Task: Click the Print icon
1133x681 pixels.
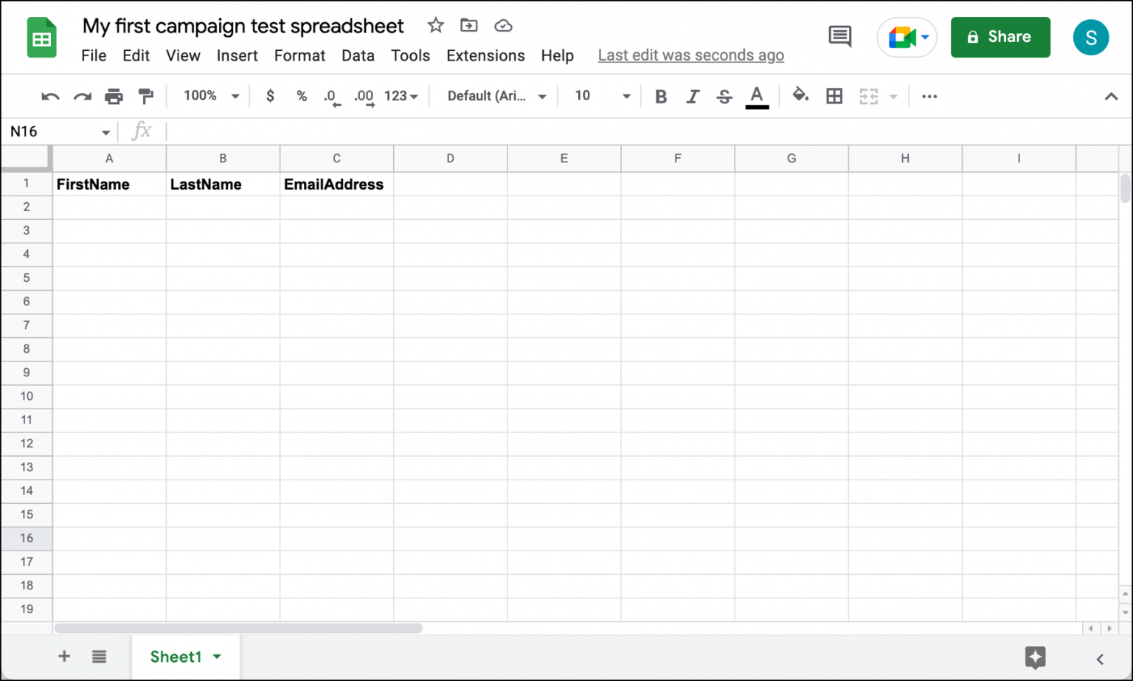Action: tap(114, 96)
